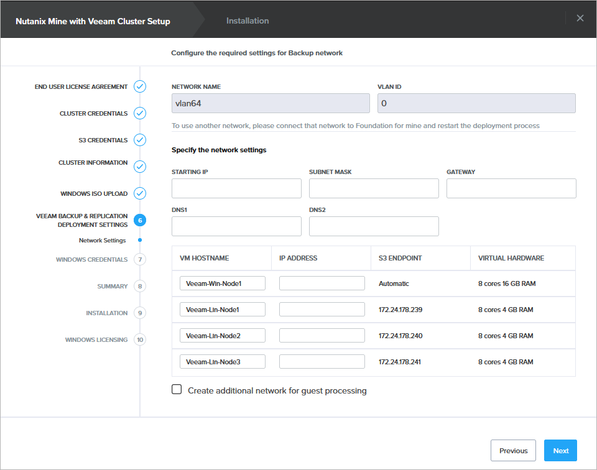597x470 pixels.
Task: Click the S3 endpoint 172.24.178.241
Action: (400, 362)
